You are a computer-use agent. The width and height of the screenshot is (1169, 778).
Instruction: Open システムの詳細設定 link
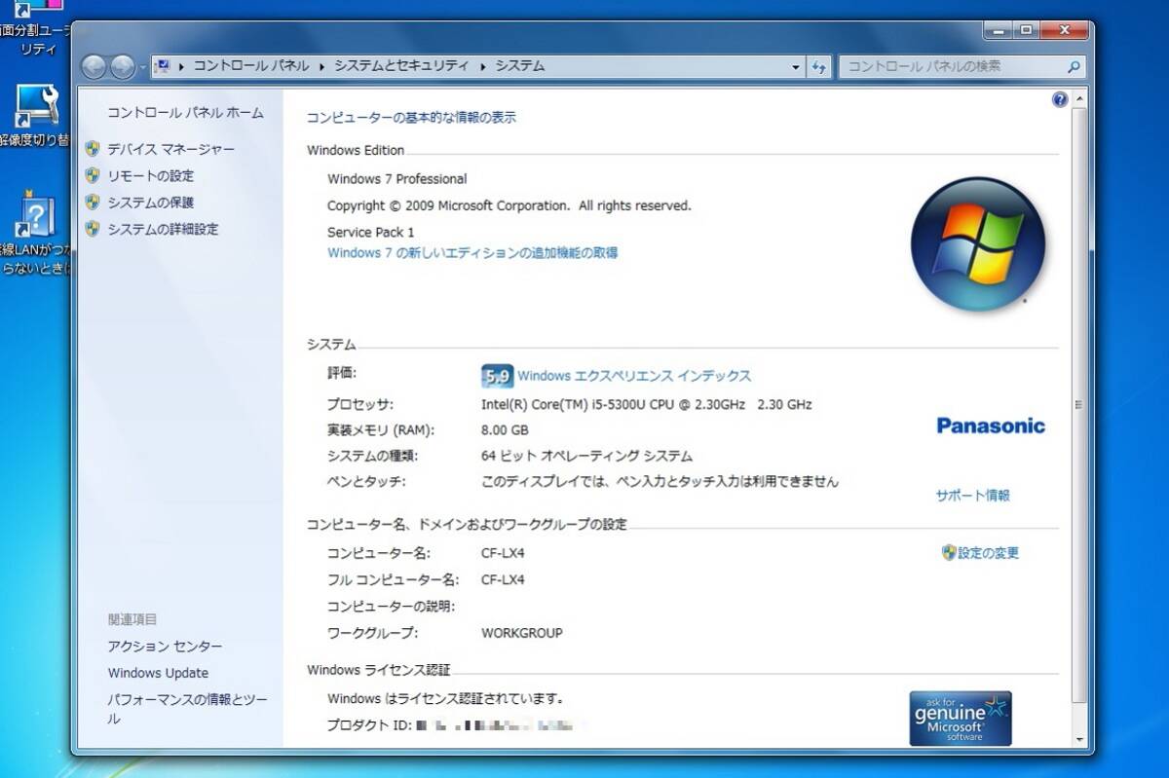pos(163,230)
